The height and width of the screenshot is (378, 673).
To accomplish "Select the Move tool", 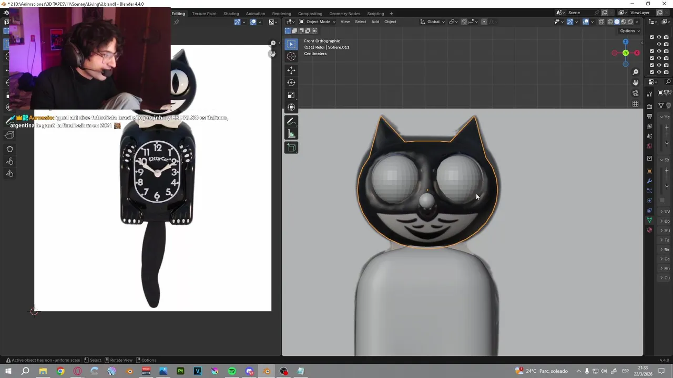I will (291, 70).
